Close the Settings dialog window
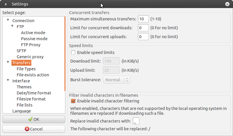This screenshot has width=233, height=136. coord(228,4)
